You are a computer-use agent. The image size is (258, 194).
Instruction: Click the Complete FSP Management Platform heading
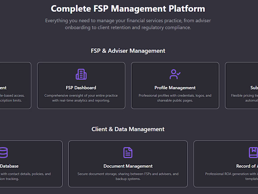point(128,8)
